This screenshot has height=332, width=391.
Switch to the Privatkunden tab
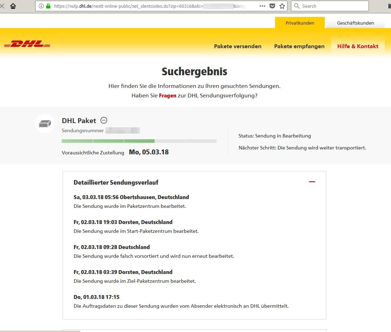[300, 23]
